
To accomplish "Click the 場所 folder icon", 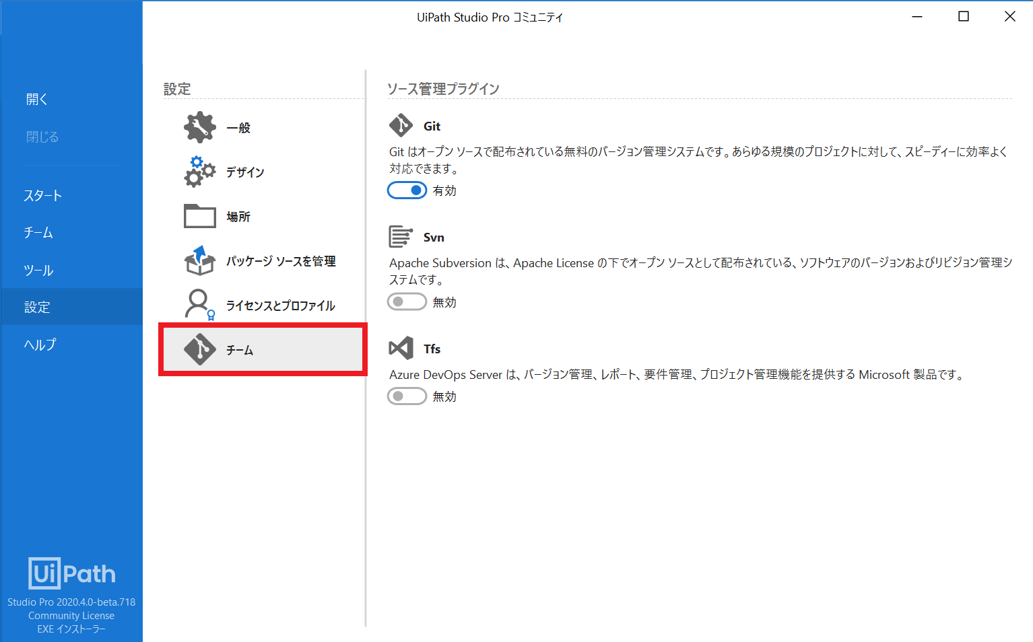I will click(x=200, y=216).
